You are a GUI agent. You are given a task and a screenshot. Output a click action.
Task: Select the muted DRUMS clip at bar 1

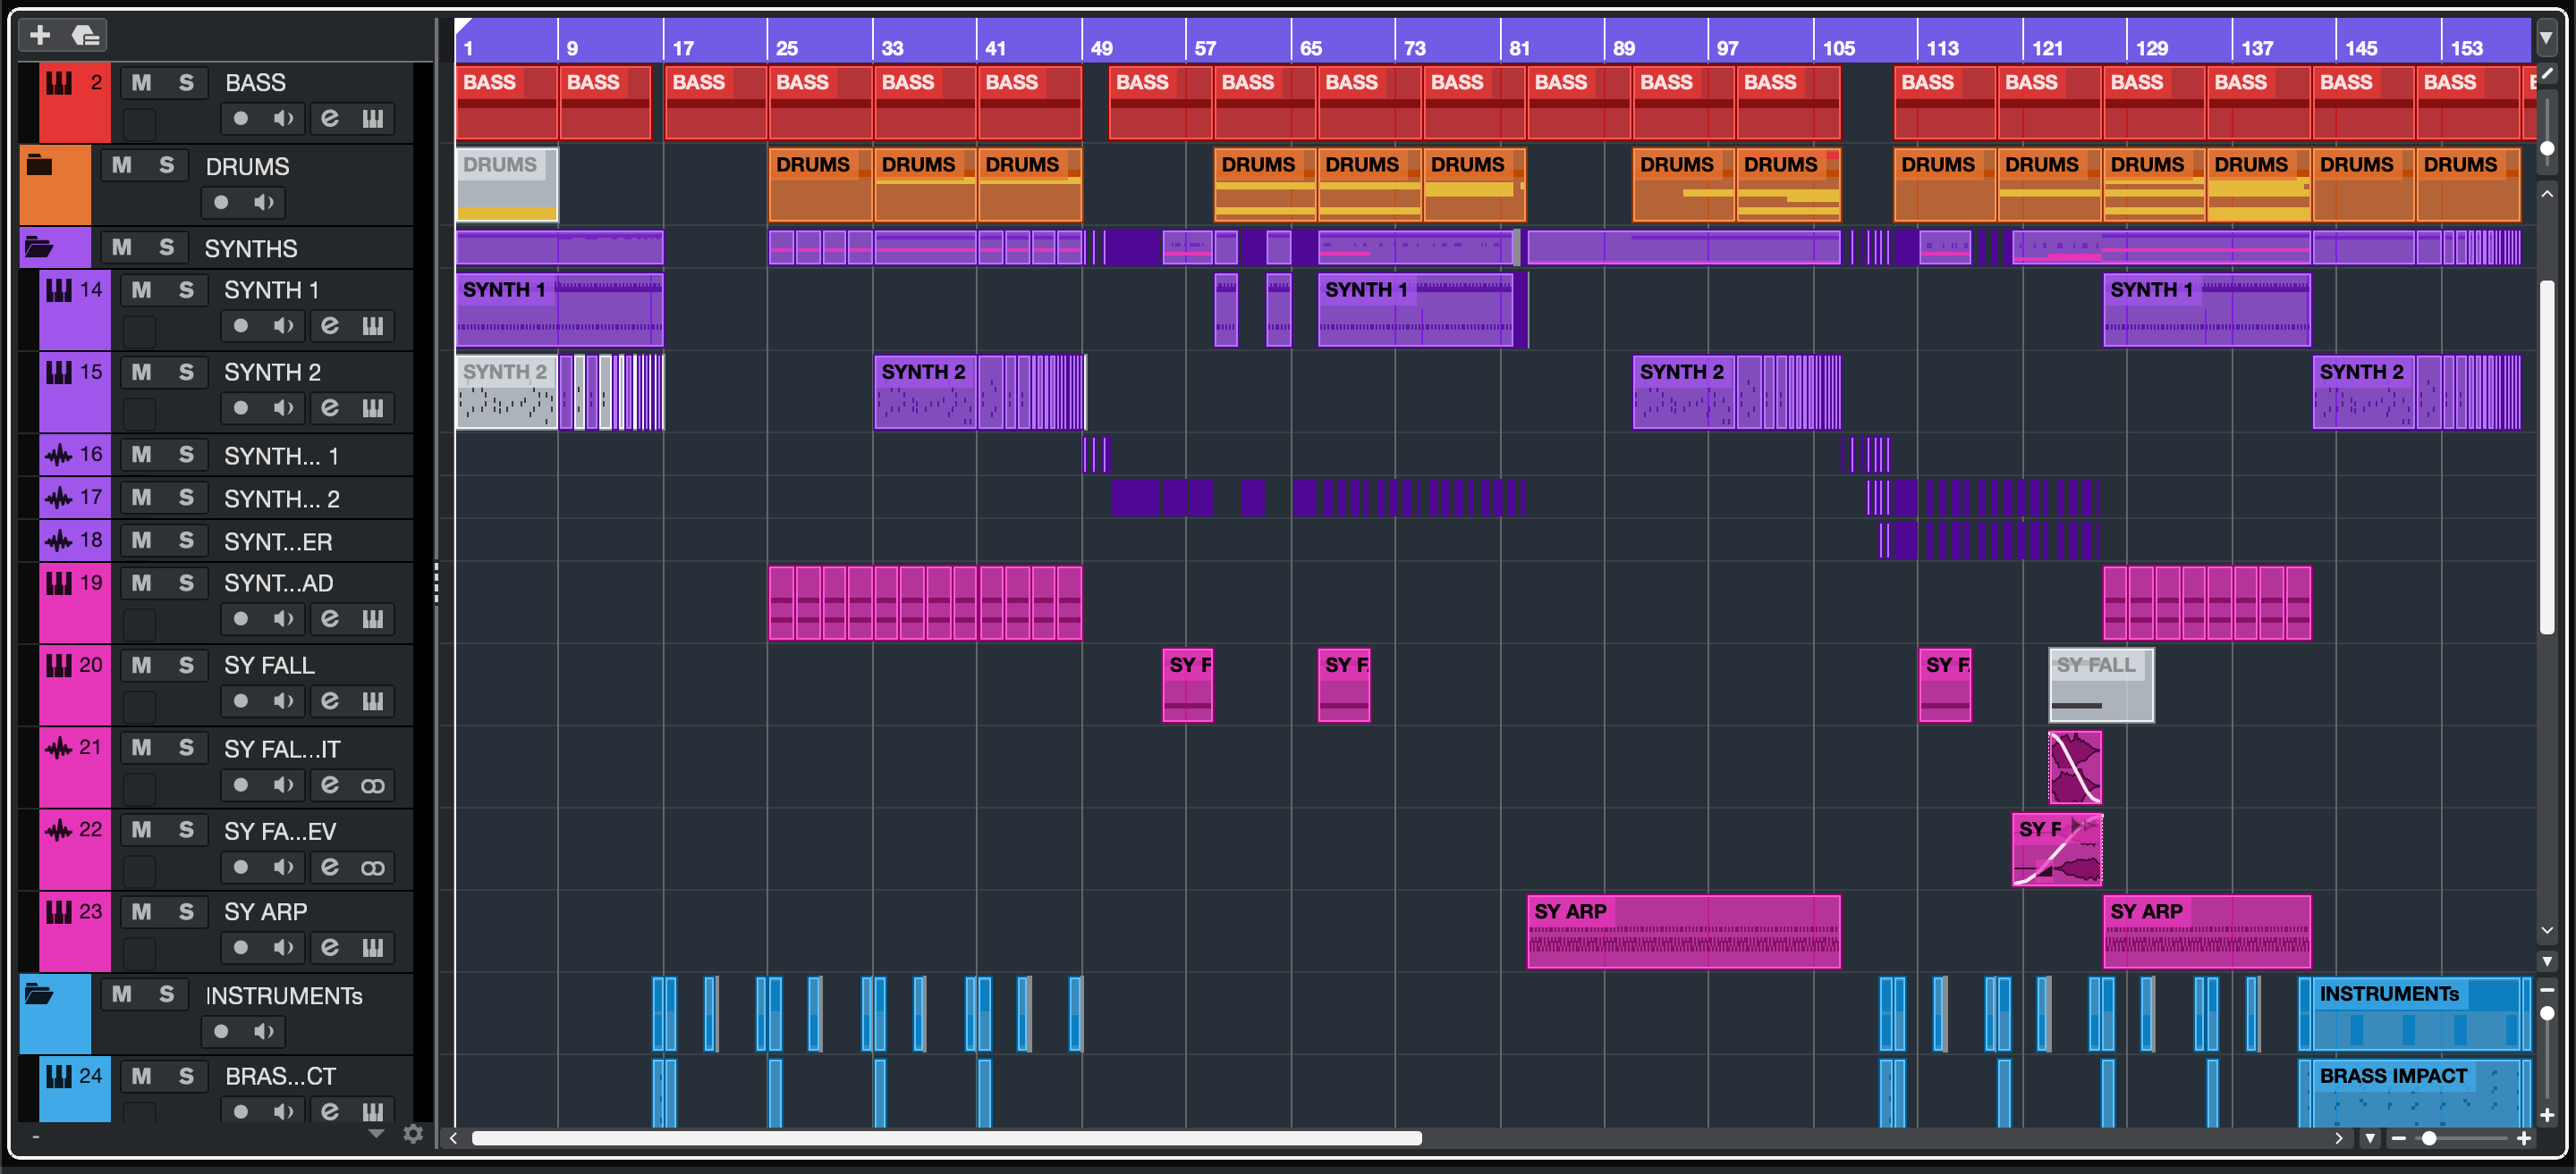point(507,185)
